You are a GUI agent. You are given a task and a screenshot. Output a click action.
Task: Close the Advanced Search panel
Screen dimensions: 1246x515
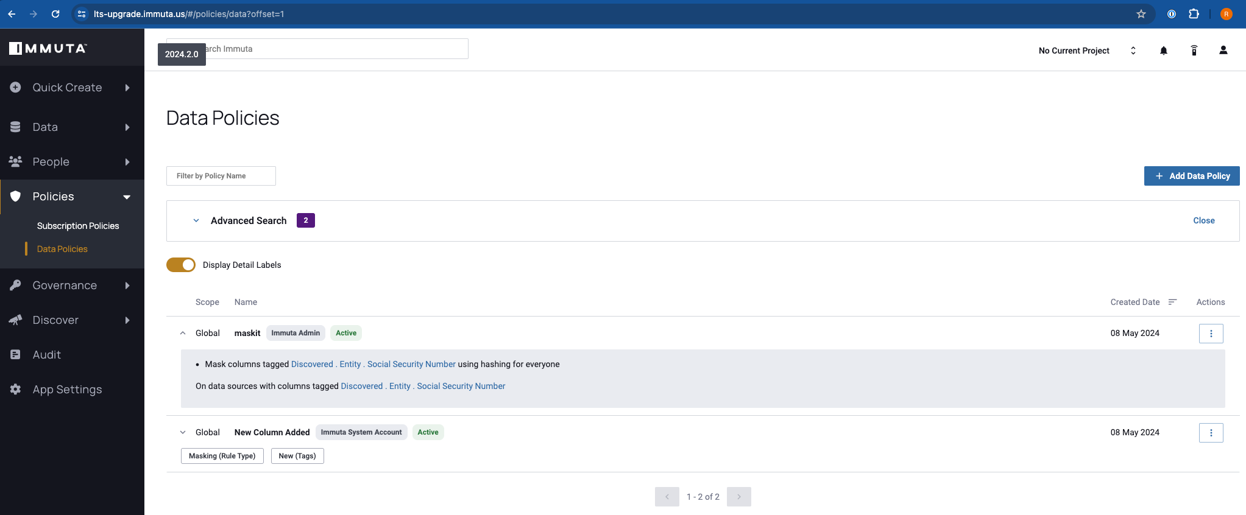point(1204,220)
